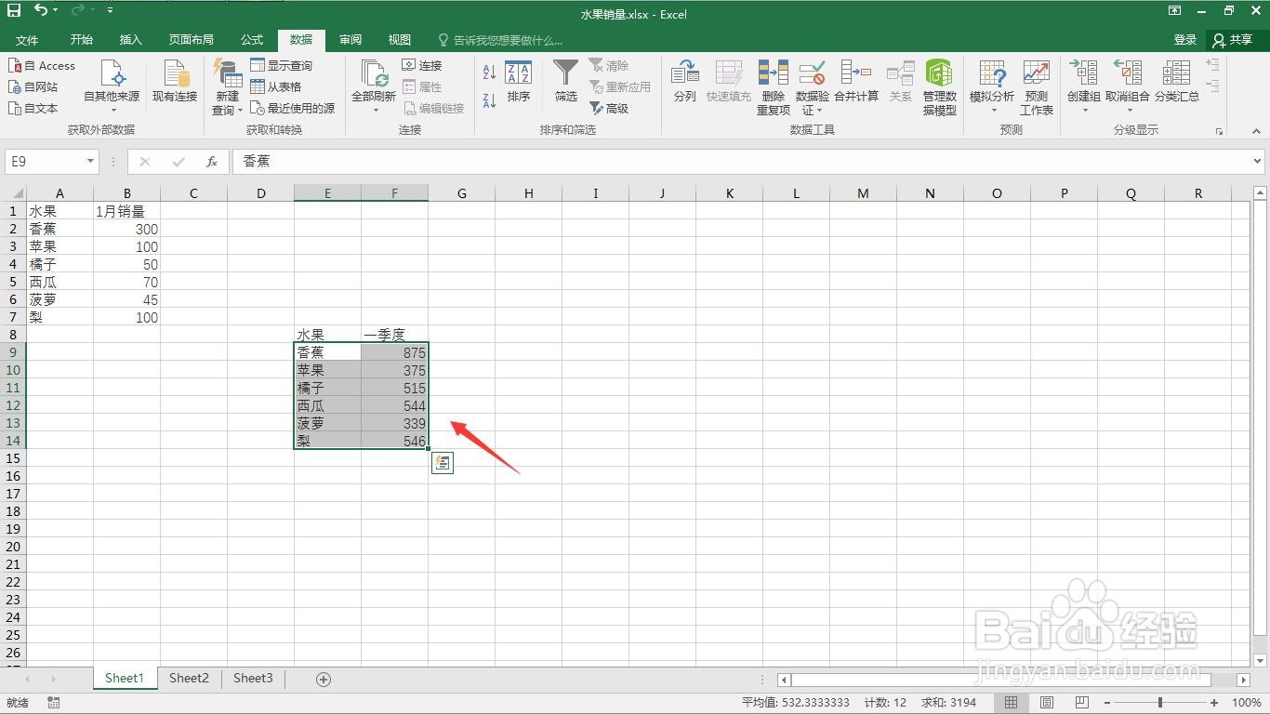The width and height of the screenshot is (1270, 714).
Task: Click From Table (从表格)
Action: (276, 87)
